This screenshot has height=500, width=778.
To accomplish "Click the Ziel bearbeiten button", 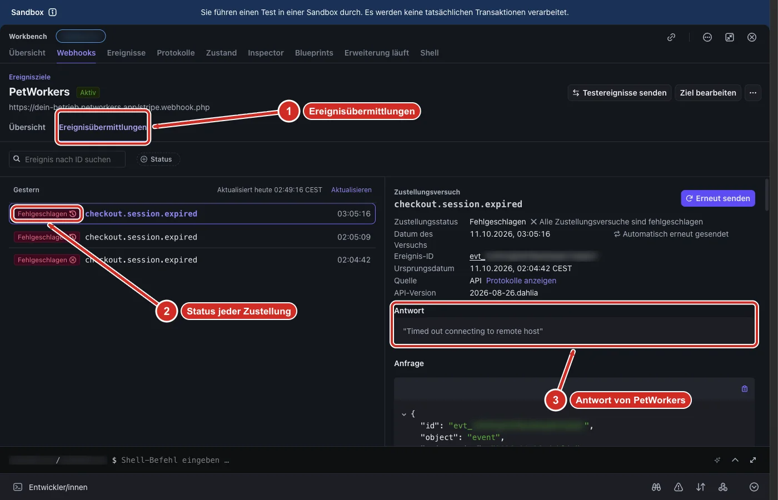I will pyautogui.click(x=708, y=93).
